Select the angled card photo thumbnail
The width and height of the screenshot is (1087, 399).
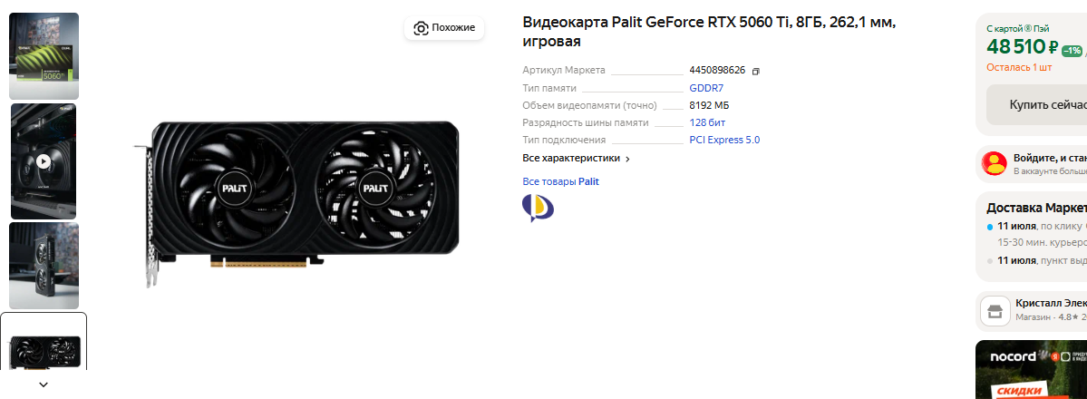(x=44, y=266)
